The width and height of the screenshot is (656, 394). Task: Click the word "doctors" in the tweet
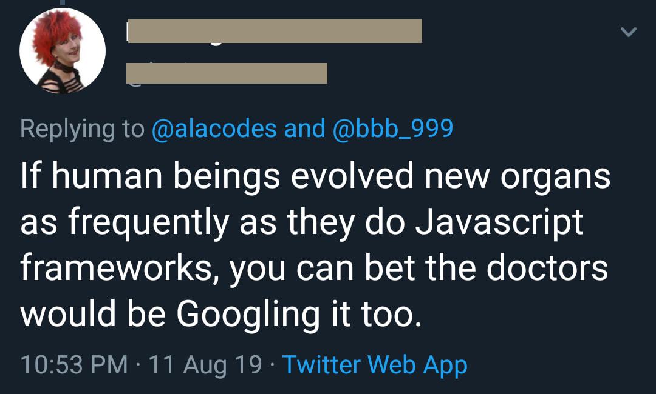tap(547, 269)
